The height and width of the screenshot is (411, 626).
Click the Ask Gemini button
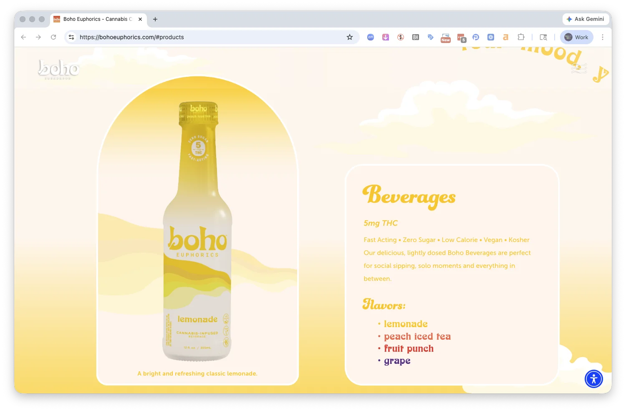coord(585,19)
